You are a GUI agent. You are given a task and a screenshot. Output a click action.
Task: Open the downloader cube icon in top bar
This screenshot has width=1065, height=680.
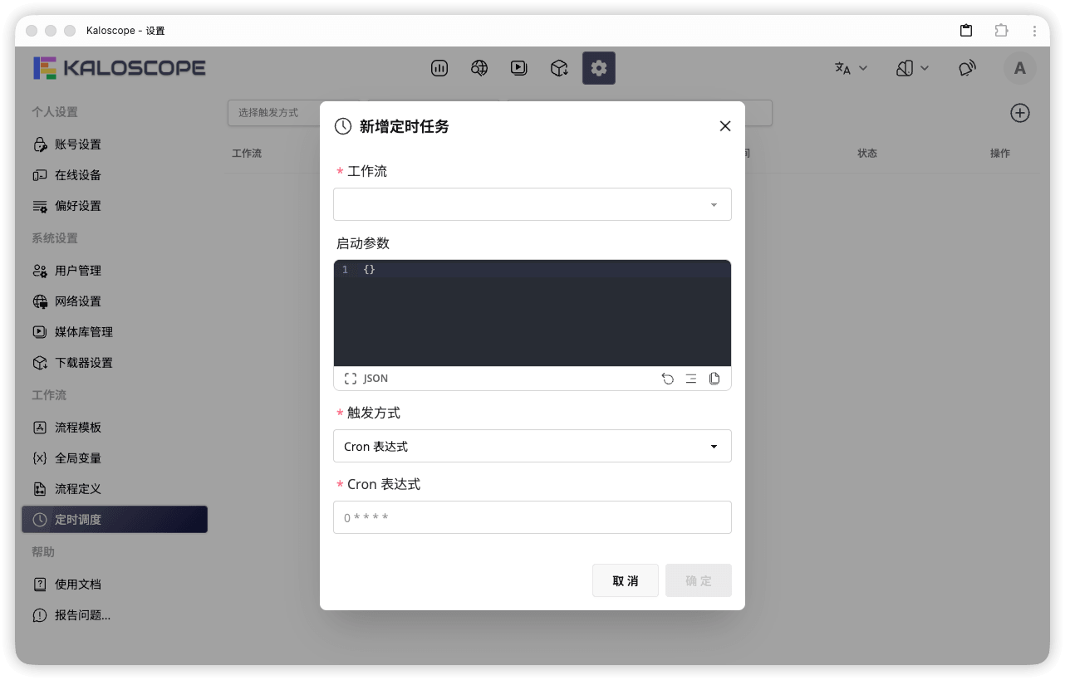pyautogui.click(x=559, y=68)
